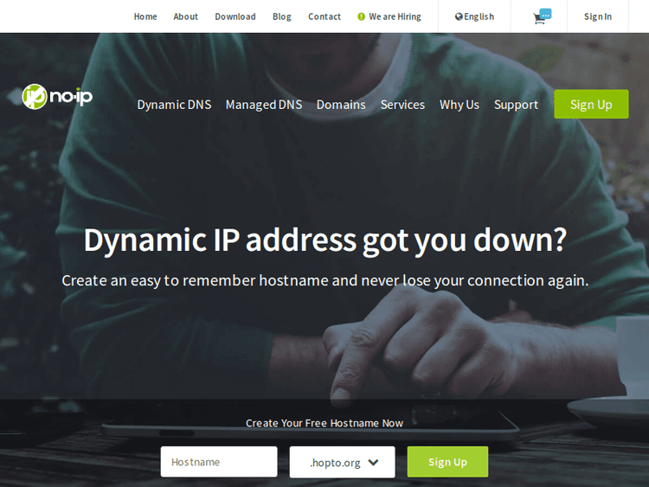Click the Sign In link
The height and width of the screenshot is (487, 649).
click(597, 16)
